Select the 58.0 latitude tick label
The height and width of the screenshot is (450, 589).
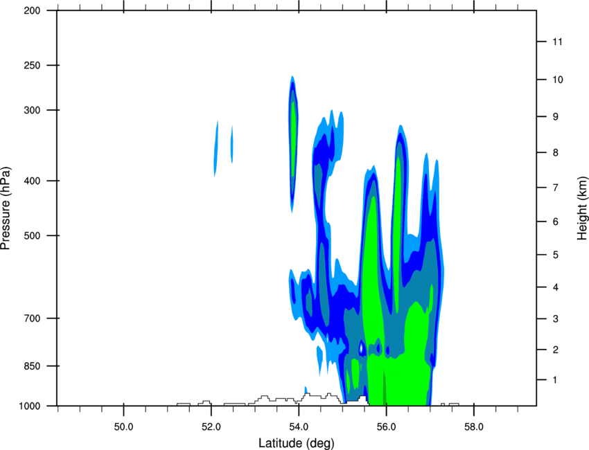pos(473,425)
